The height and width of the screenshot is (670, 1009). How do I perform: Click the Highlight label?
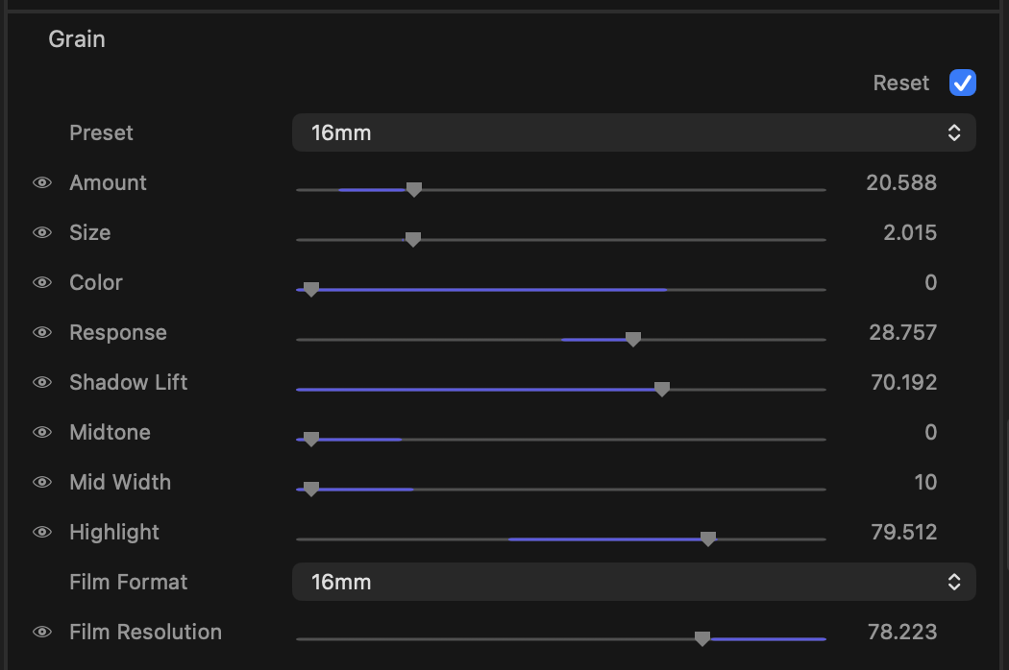pyautogui.click(x=114, y=532)
